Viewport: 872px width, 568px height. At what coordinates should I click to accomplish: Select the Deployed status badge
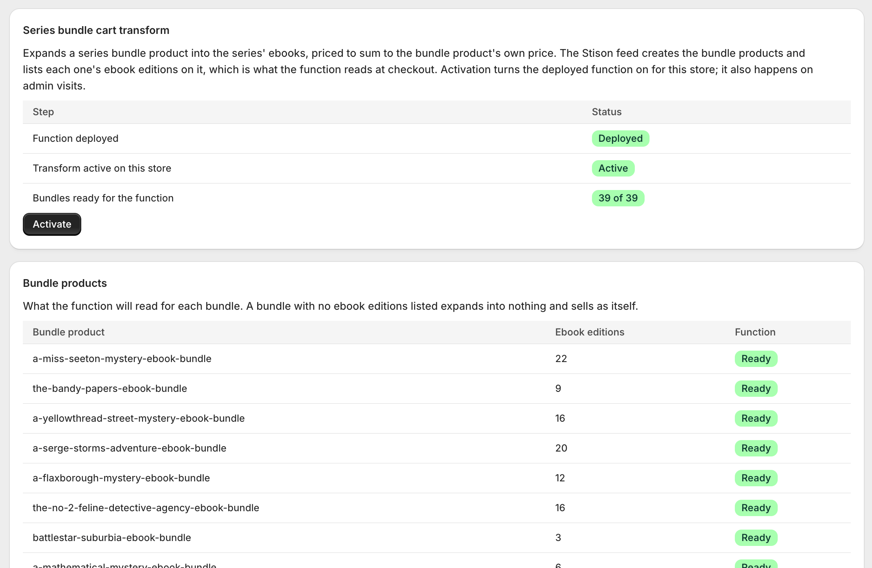[621, 139]
